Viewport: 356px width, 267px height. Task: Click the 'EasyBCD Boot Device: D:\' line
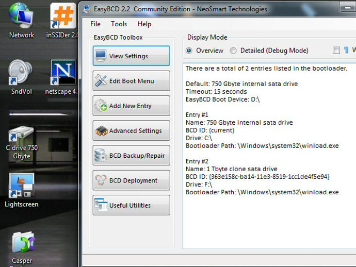(x=222, y=99)
